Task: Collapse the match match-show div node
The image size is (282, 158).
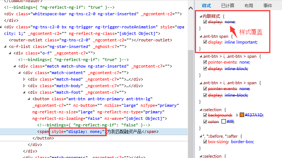Action: 15,66
